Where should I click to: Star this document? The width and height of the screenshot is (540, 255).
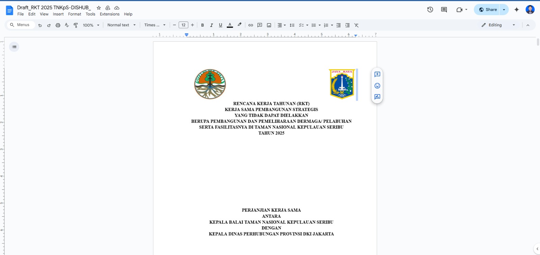click(99, 8)
